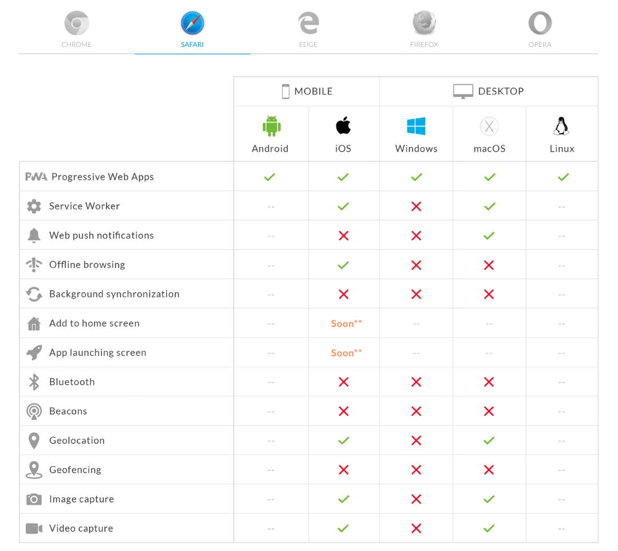
Task: Click the PWA logo icon
Action: 36,177
